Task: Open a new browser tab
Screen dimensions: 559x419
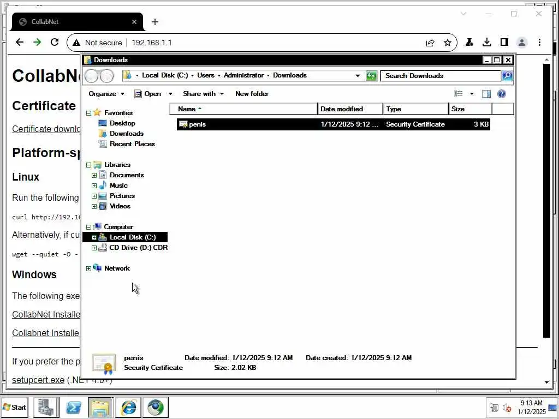Action: coord(154,22)
